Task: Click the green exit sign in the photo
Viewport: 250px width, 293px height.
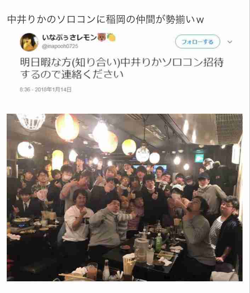Action: [199, 158]
